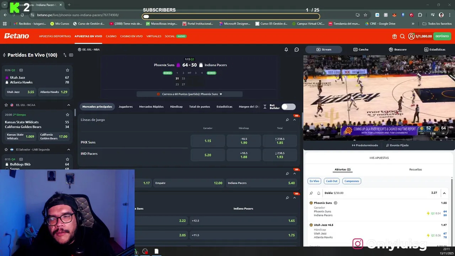Click the match notifications bell icon
Screen dimensions: 455x256
286,49
